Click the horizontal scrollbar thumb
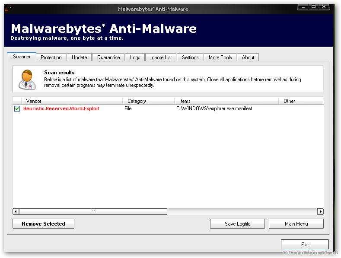The width and height of the screenshot is (341, 258). tap(93, 211)
